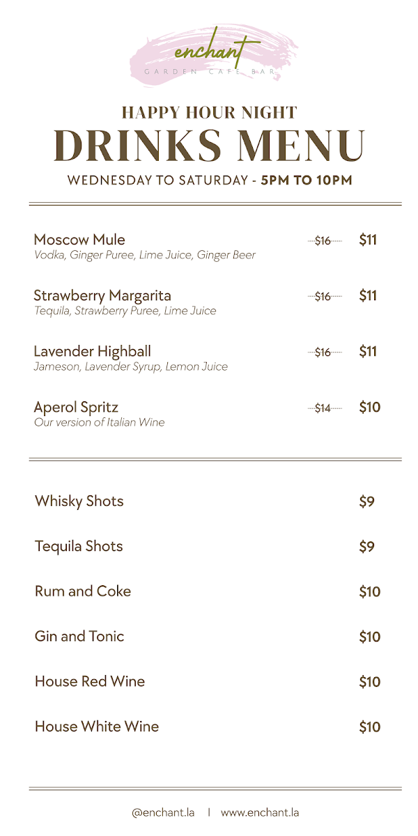Click the crossed-out $14 Aperol Spritz price
The width and height of the screenshot is (418, 836).
[323, 408]
